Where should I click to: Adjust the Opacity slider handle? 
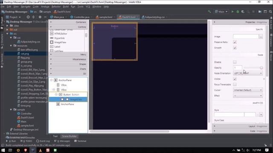(261, 68)
